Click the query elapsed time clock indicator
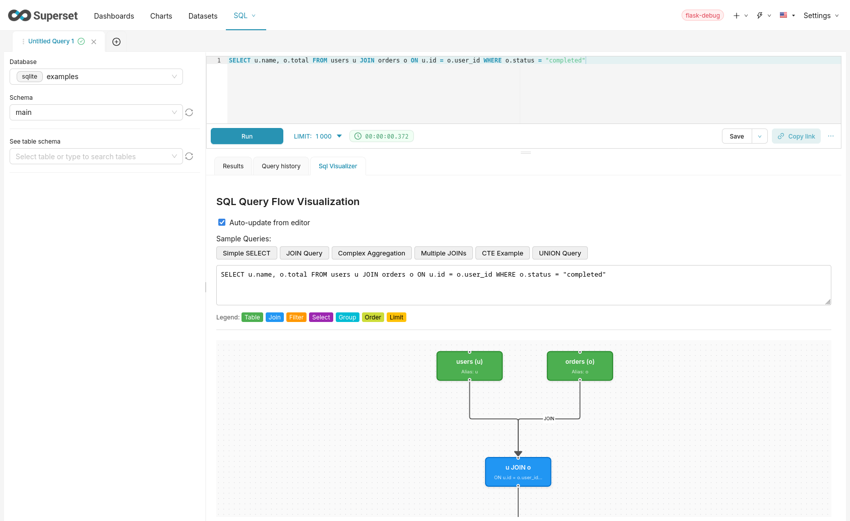 coord(382,136)
